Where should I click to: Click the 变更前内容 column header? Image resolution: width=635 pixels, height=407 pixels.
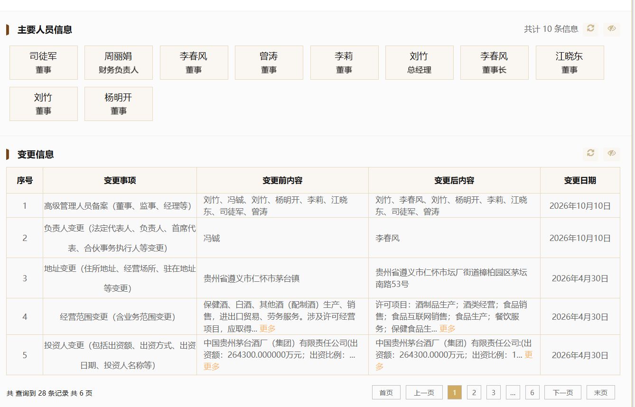click(x=283, y=180)
